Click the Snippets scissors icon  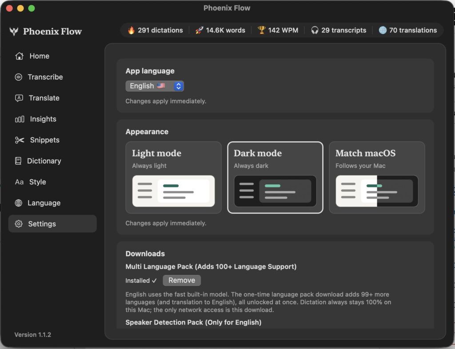coord(20,140)
